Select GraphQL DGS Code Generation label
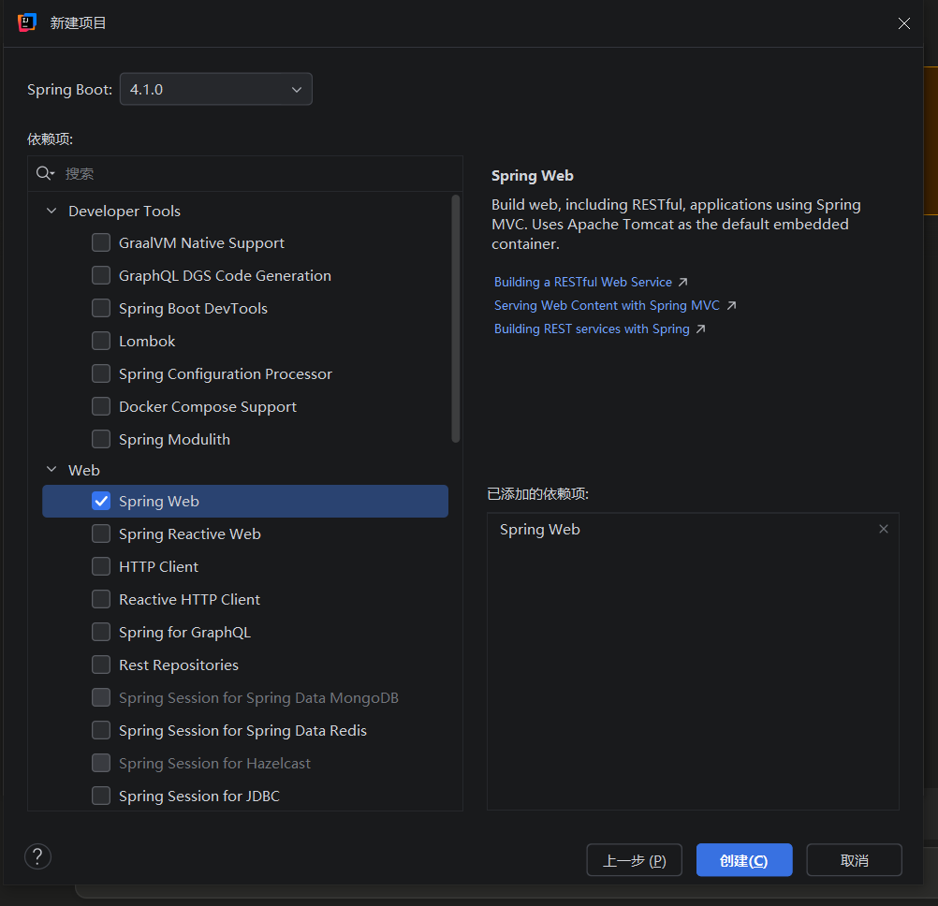Image resolution: width=938 pixels, height=906 pixels. (225, 276)
